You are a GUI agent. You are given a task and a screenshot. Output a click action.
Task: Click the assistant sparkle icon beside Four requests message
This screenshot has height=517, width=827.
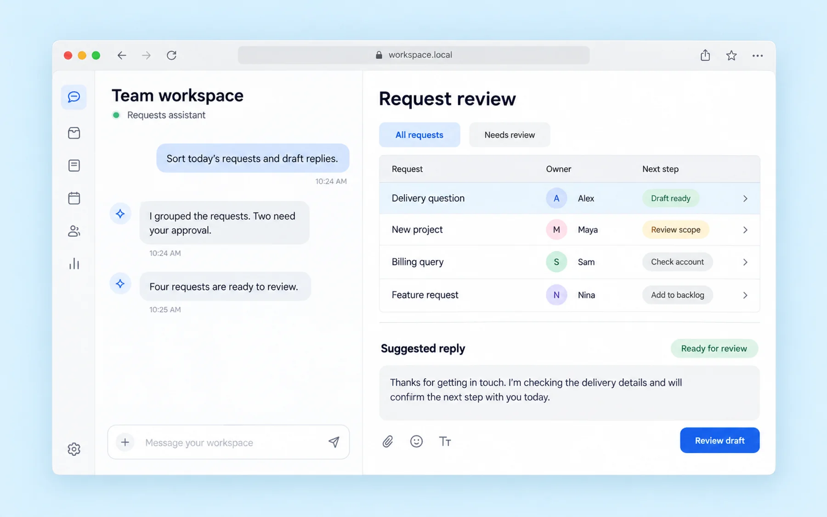coord(120,284)
